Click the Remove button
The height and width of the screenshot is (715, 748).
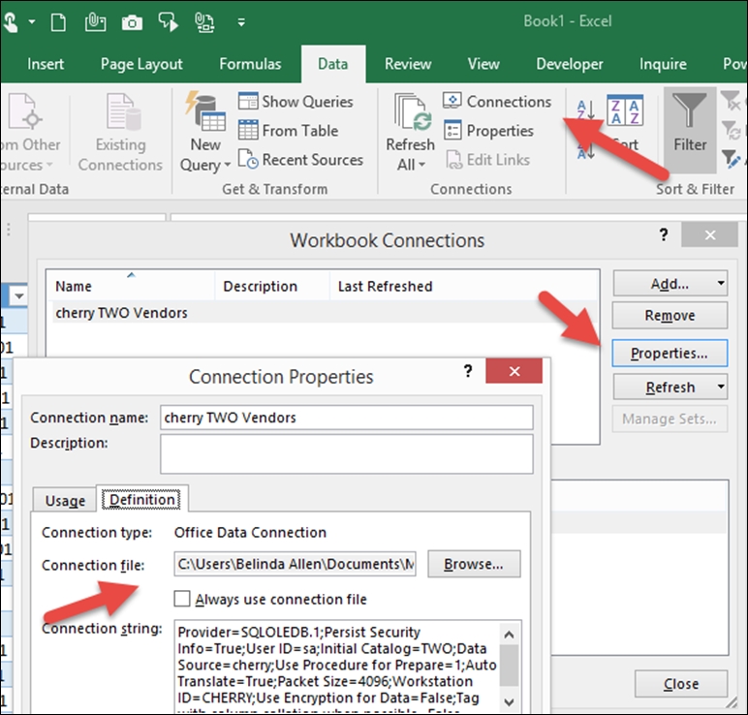click(670, 315)
